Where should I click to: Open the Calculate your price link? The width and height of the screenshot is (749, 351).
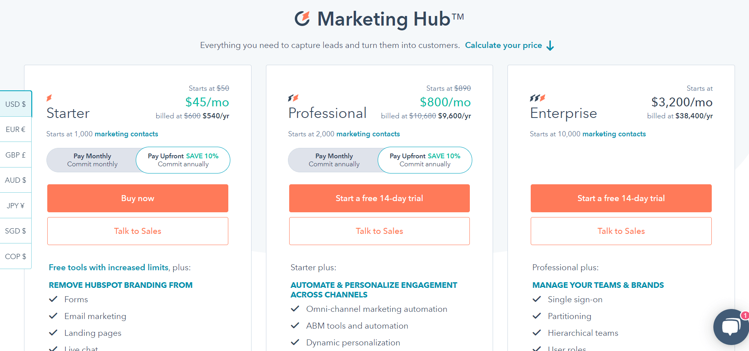point(503,45)
